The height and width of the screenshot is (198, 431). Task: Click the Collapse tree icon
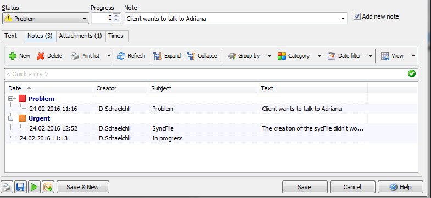point(191,56)
